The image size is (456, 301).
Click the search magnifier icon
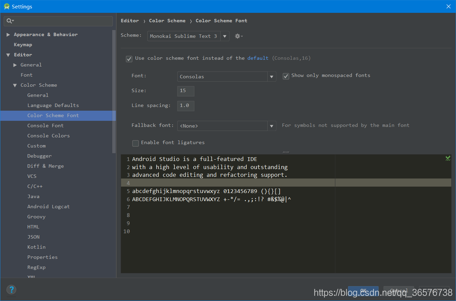pyautogui.click(x=10, y=21)
